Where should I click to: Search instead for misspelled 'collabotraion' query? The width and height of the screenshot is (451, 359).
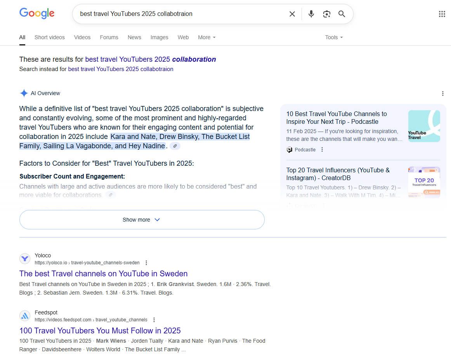pos(121,69)
